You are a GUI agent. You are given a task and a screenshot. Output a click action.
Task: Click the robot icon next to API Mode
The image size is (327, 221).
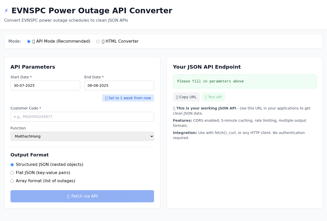[33, 41]
